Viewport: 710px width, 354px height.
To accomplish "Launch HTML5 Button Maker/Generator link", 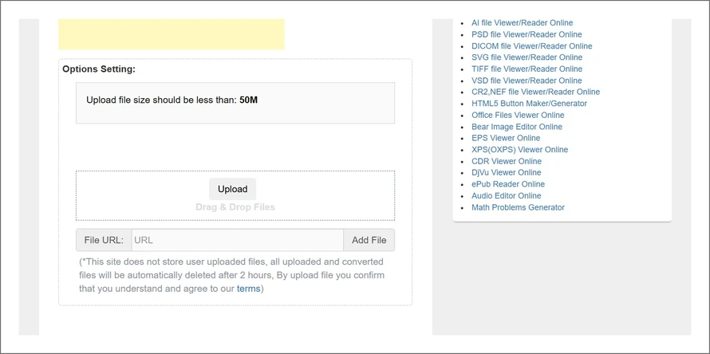I will pyautogui.click(x=529, y=104).
